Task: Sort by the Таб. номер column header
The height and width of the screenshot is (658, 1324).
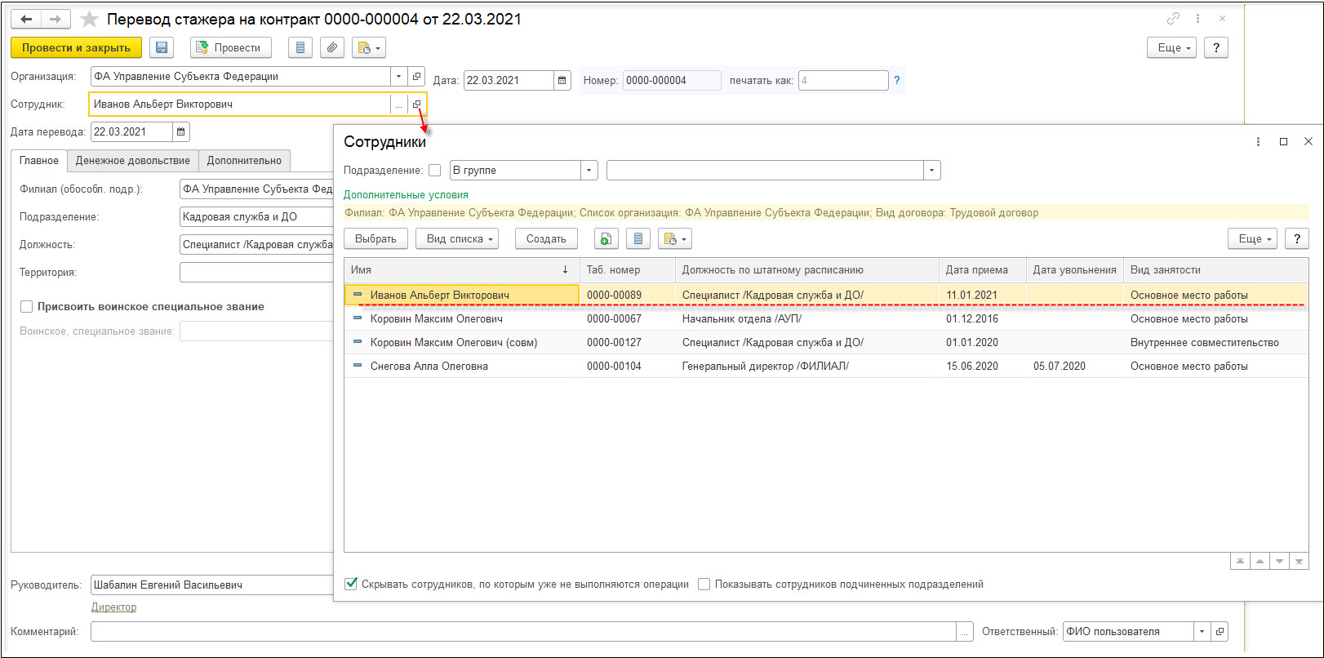Action: (x=628, y=269)
